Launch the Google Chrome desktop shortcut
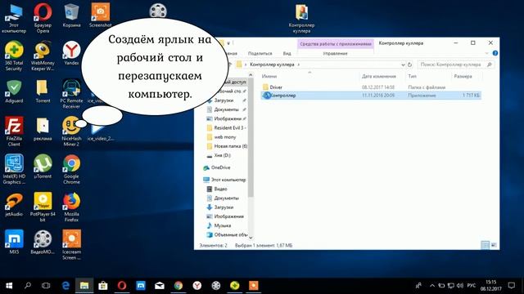This screenshot has height=294, width=524. (x=71, y=169)
